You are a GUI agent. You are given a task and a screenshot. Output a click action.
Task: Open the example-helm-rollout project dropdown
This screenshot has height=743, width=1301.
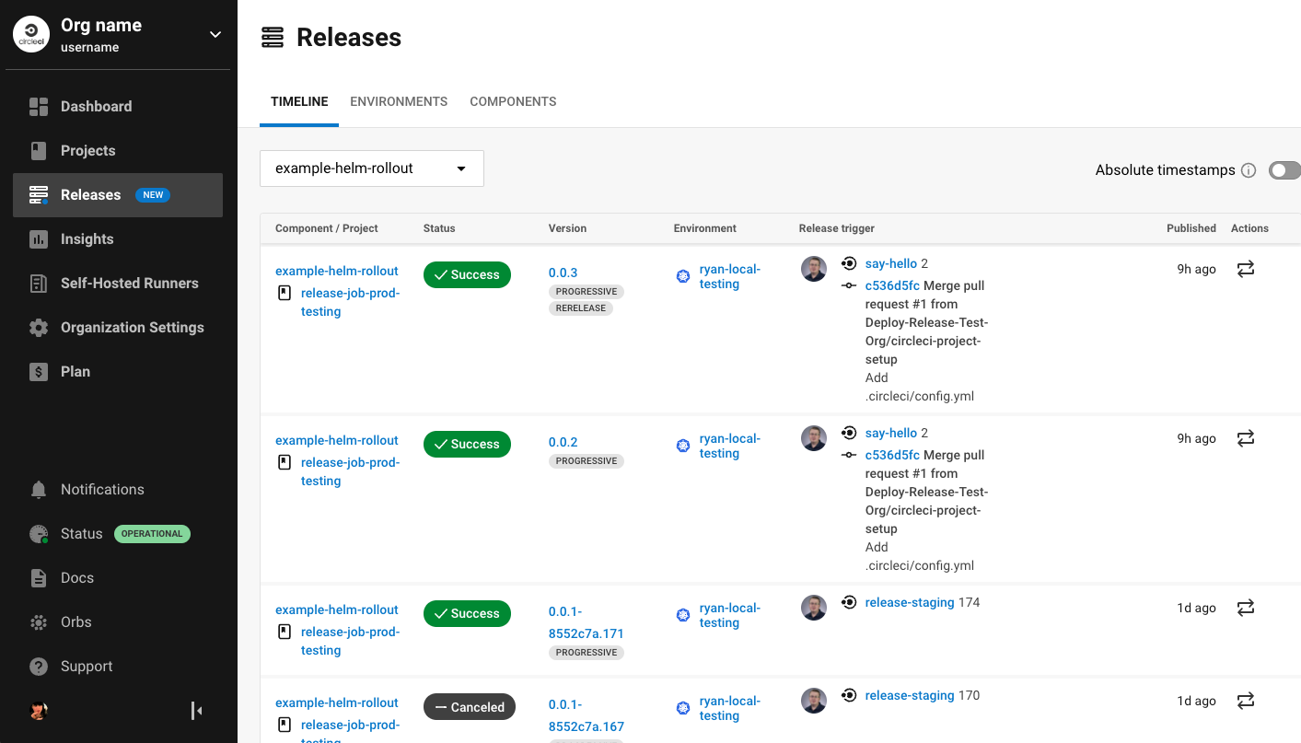[371, 168]
